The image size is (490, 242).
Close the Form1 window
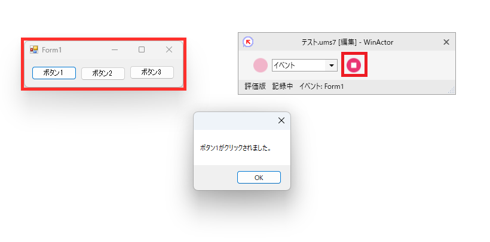click(x=169, y=49)
